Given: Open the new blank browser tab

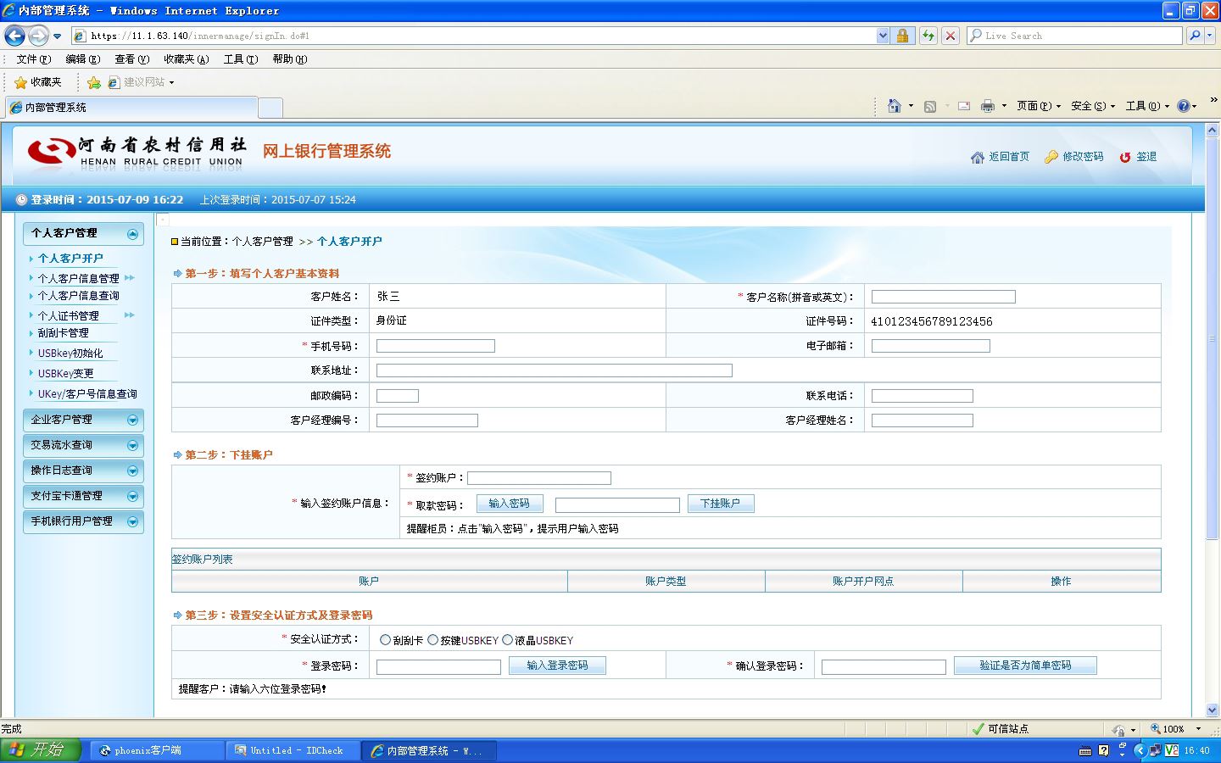Looking at the screenshot, I should click(270, 108).
